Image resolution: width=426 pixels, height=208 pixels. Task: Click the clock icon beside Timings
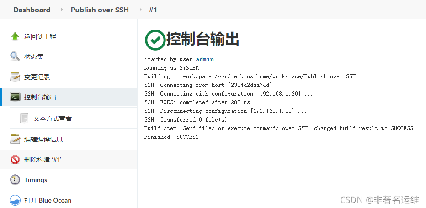pos(15,180)
